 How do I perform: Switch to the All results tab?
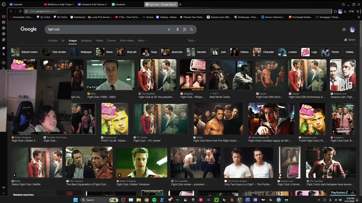(63, 41)
